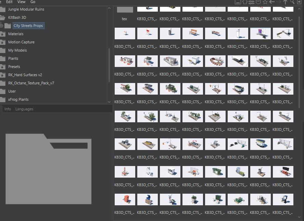Open search with the magnifier icon
Viewport: 304px width, 221px height.
(x=292, y=2)
